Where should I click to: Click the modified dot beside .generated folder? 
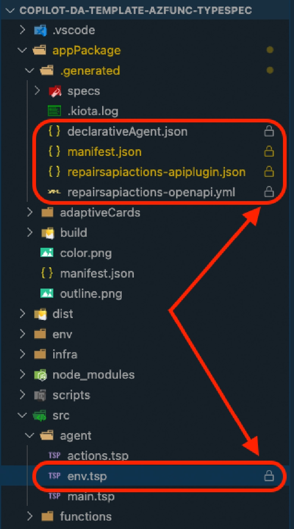270,71
